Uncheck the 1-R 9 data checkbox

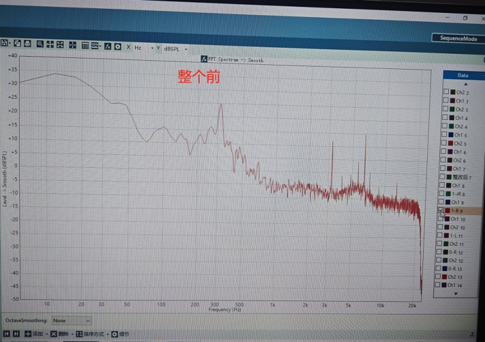tap(441, 210)
